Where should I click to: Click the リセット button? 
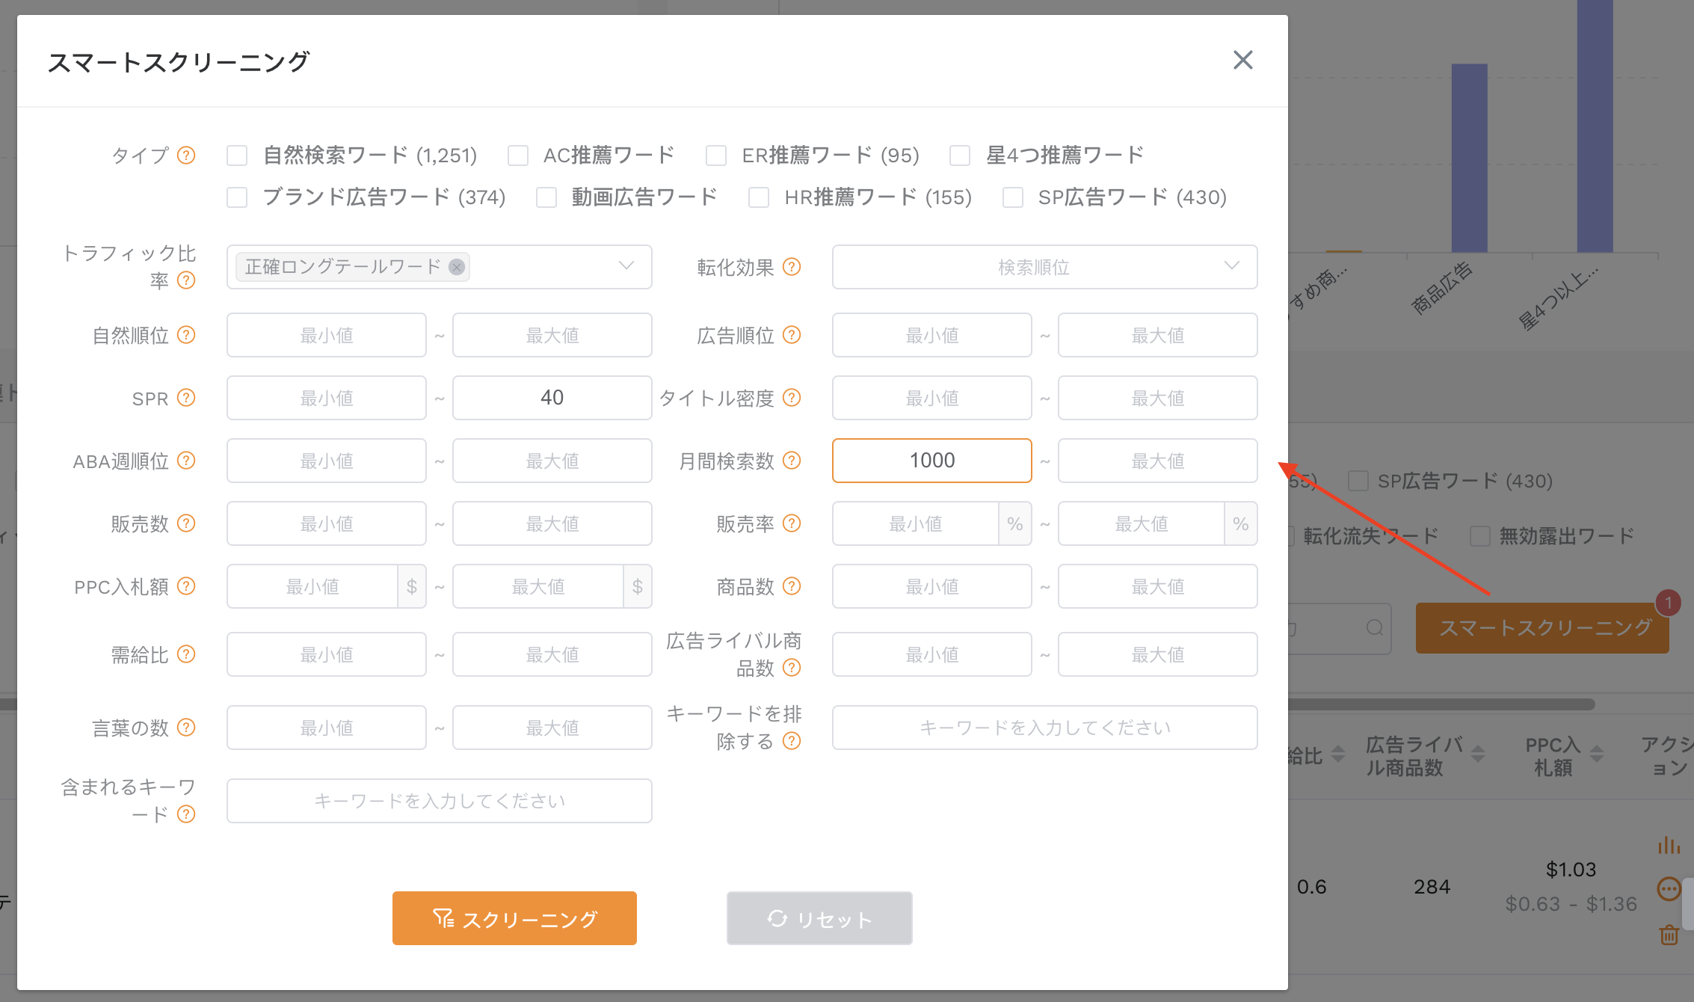pos(819,918)
